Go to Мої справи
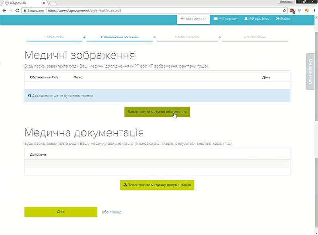Image resolution: width=318 pixels, height=235 pixels. click(225, 19)
